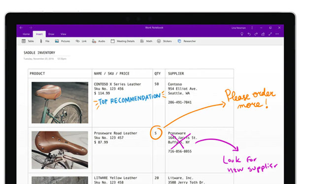The width and height of the screenshot is (334, 184).
Task: Click the phone number 716-856-8055
Action: (180, 151)
